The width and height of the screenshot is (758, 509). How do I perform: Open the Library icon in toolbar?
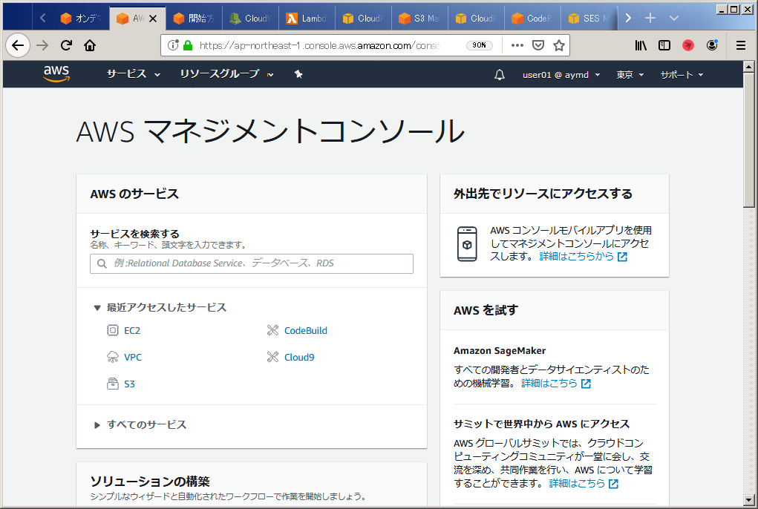641,45
